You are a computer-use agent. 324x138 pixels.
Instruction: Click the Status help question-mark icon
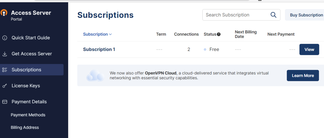pyautogui.click(x=219, y=34)
